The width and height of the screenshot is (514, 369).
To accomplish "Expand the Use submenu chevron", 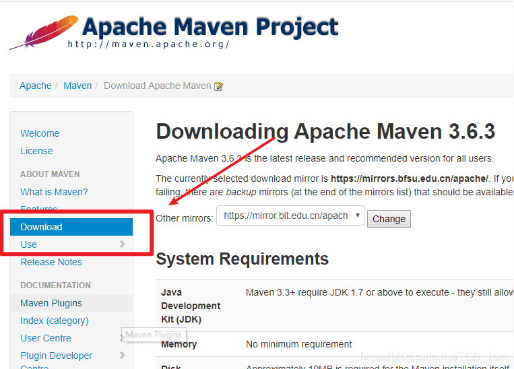I will pos(123,244).
